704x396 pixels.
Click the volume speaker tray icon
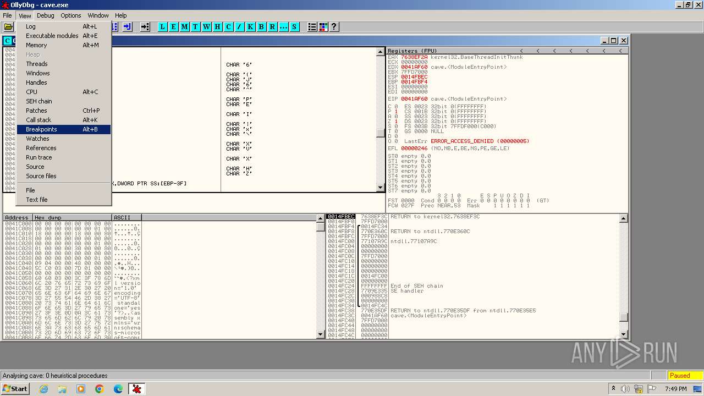pyautogui.click(x=625, y=389)
